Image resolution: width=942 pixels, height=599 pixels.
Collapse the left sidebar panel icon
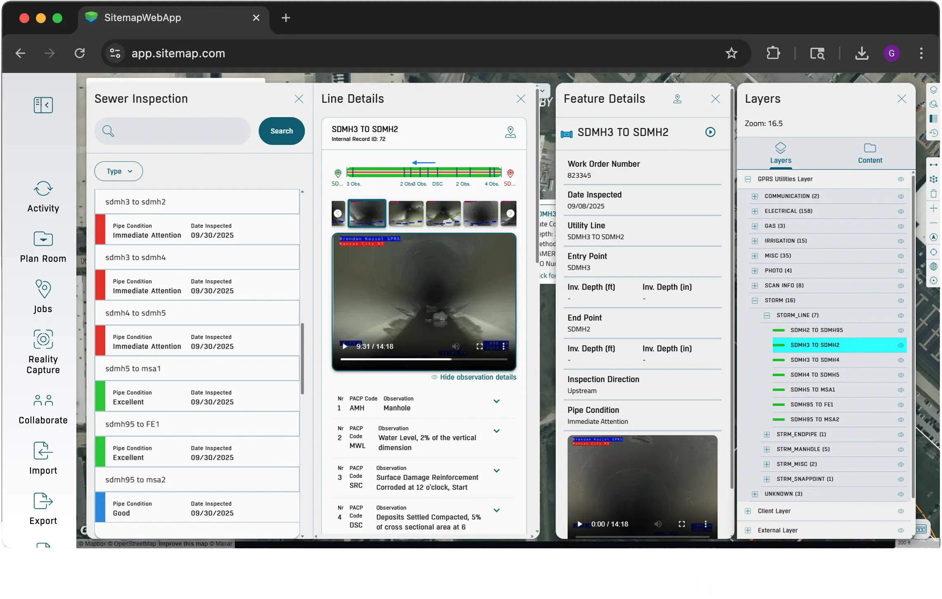pos(43,105)
